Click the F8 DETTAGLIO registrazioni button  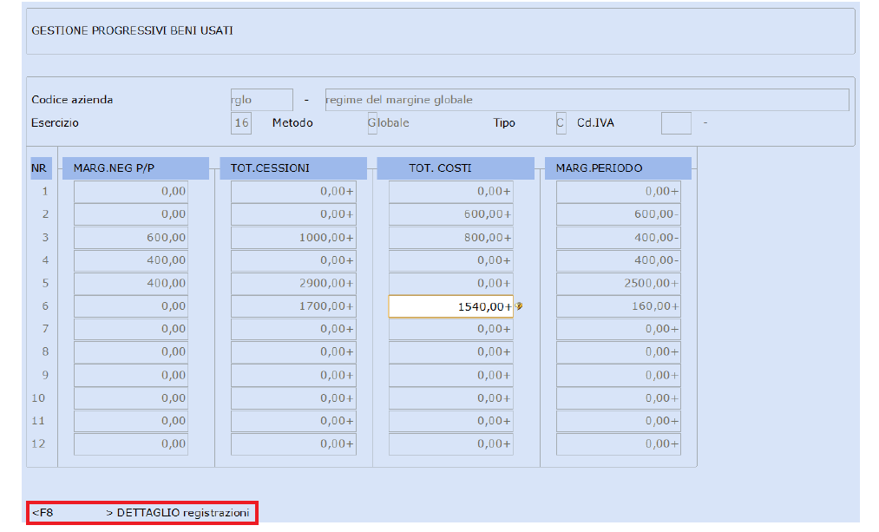[x=141, y=513]
